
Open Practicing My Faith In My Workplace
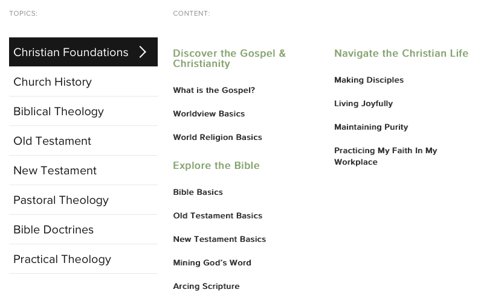pos(385,156)
